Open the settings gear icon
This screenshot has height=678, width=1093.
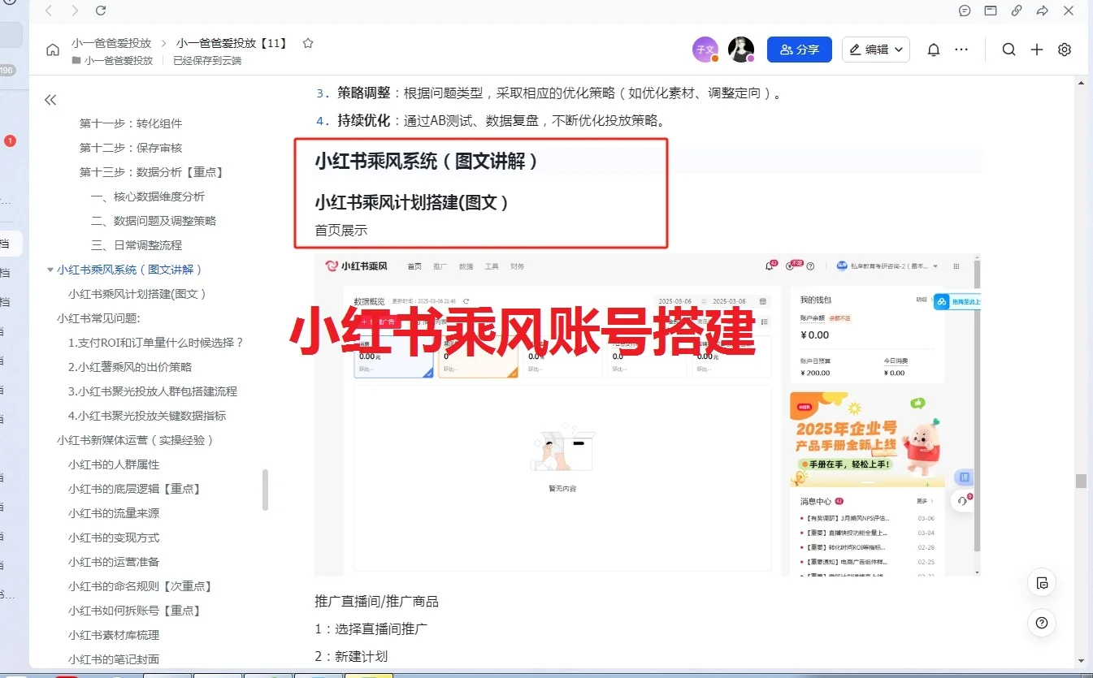click(x=1065, y=50)
